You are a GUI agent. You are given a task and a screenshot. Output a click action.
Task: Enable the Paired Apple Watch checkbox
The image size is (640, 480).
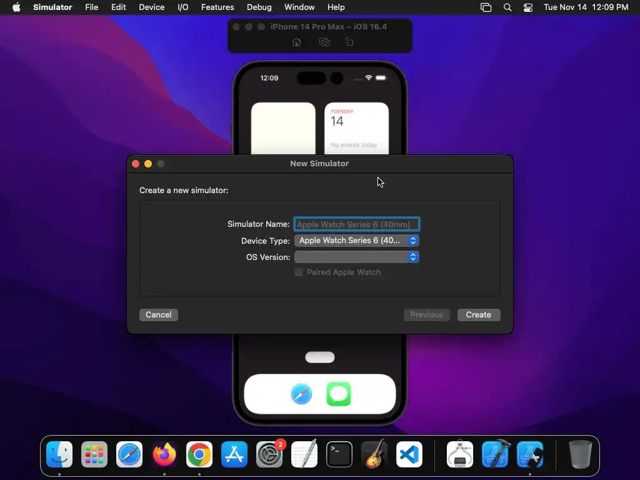[299, 272]
